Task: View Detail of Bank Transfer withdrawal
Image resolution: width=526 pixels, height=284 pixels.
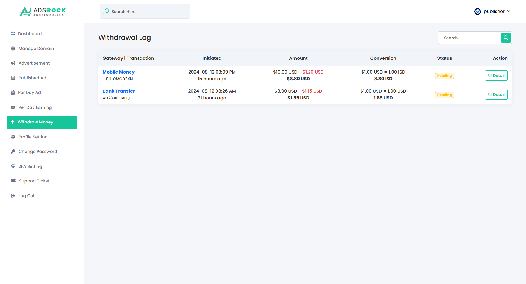Action: pos(496,95)
